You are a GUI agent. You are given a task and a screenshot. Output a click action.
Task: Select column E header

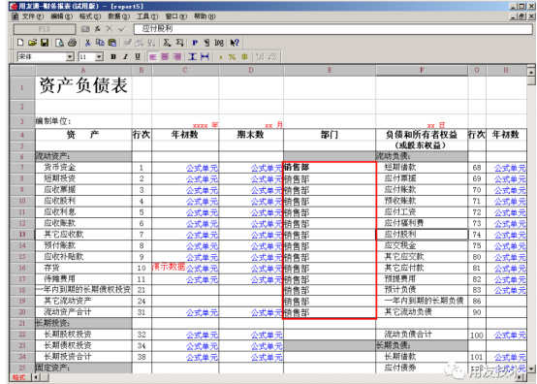click(330, 70)
